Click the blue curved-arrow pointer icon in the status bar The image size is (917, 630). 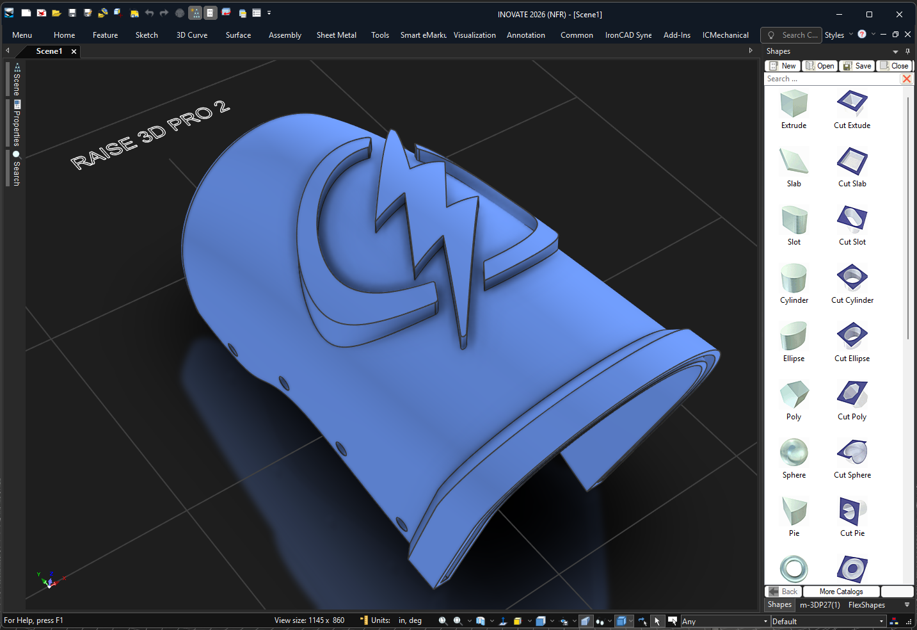coord(642,621)
